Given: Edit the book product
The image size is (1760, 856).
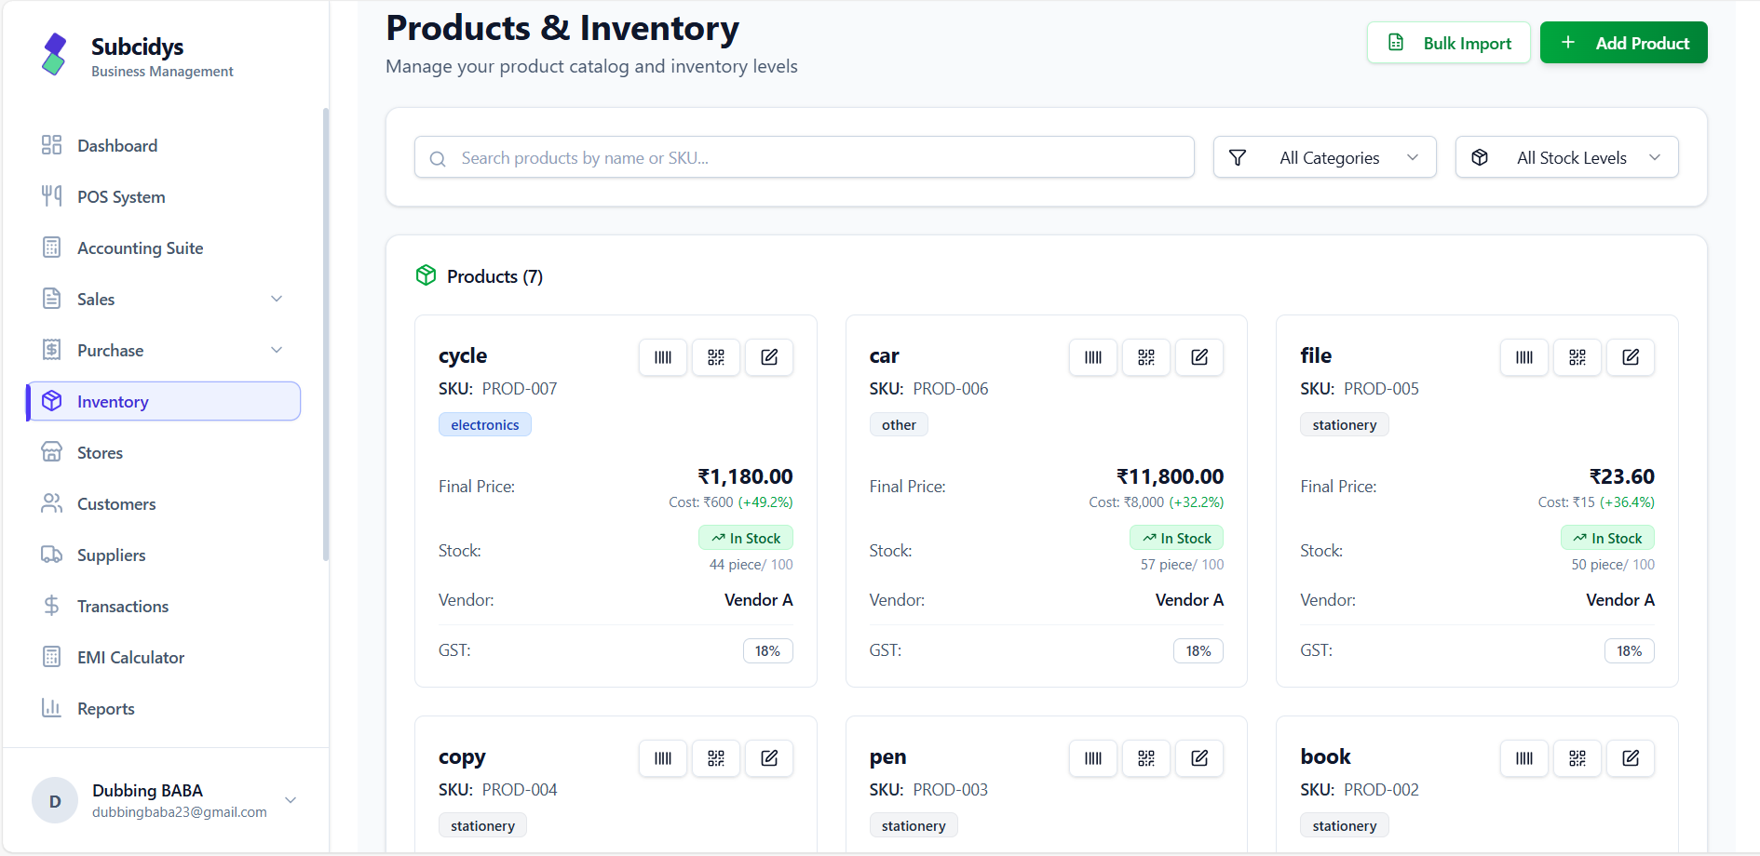Looking at the screenshot, I should [x=1631, y=758].
